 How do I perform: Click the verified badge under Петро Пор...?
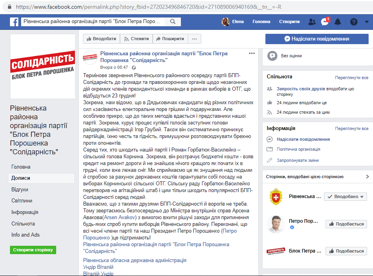click(x=292, y=227)
